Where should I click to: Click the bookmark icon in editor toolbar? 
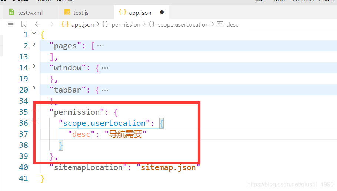[24, 24]
